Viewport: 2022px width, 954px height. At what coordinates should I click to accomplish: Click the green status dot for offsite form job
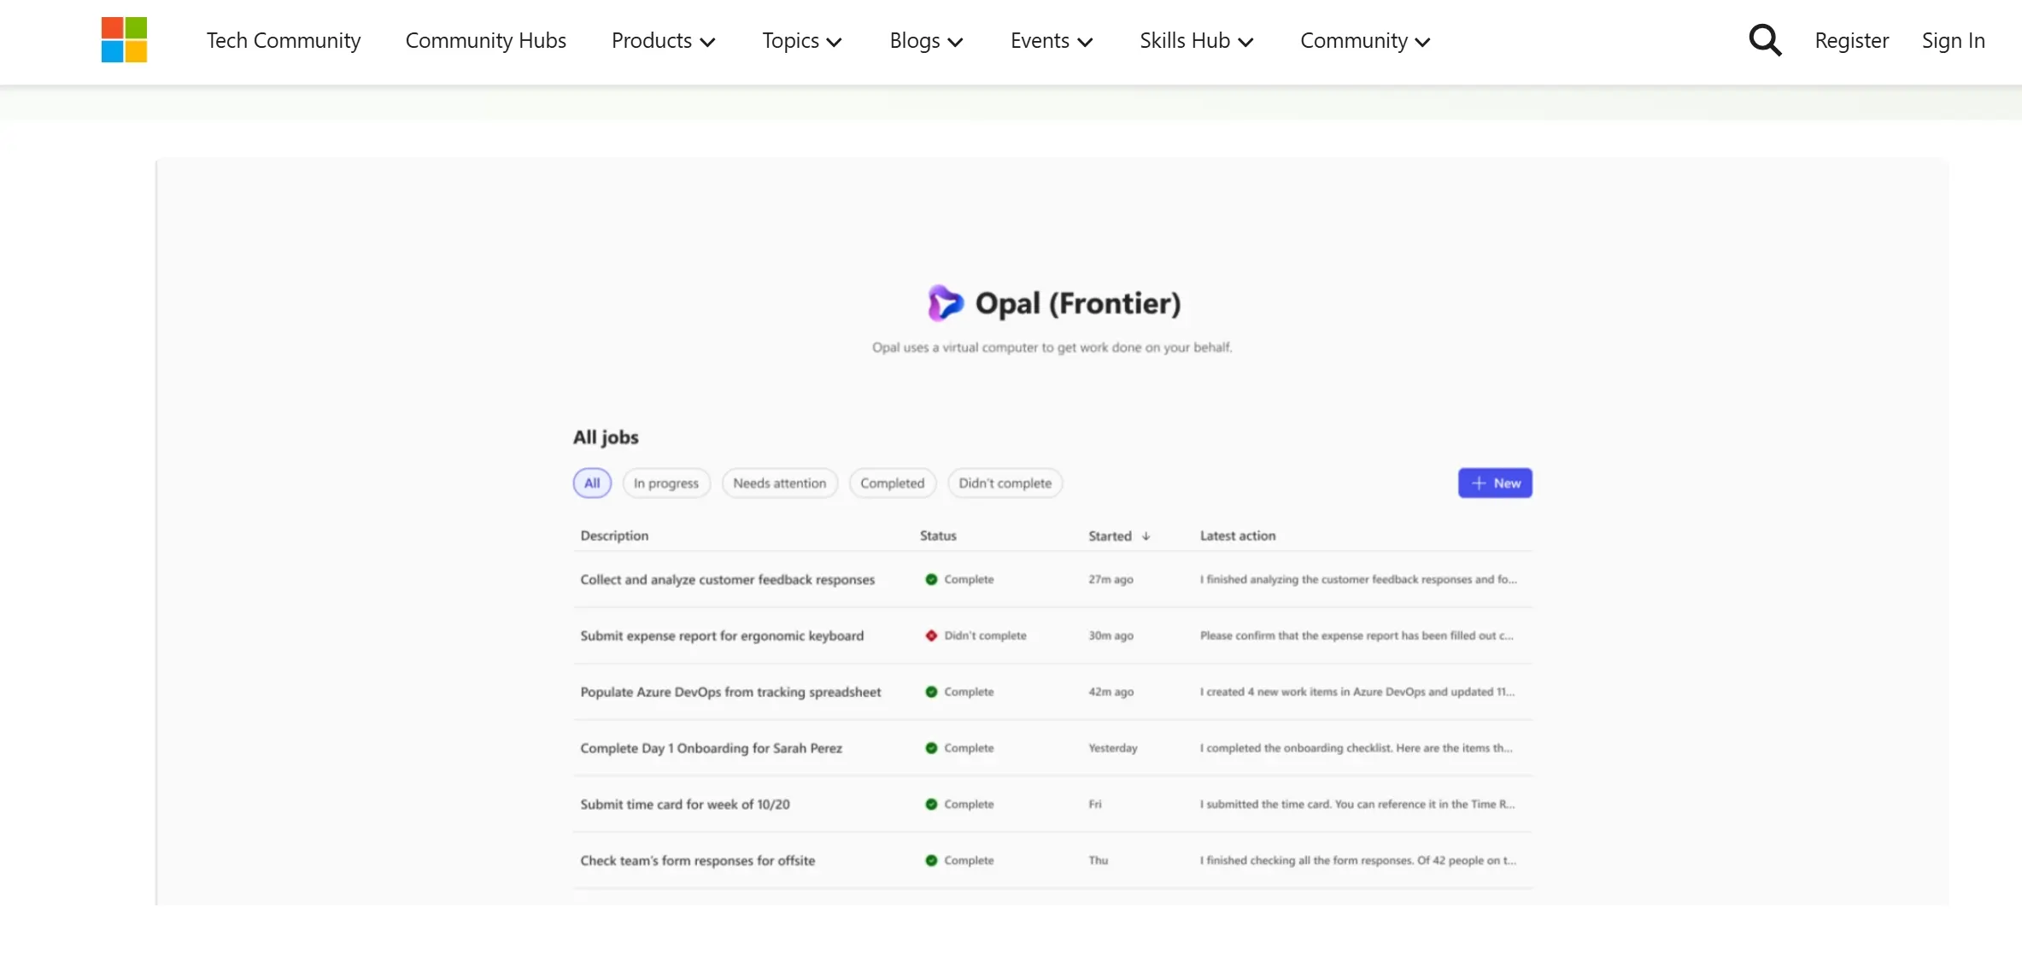931,861
